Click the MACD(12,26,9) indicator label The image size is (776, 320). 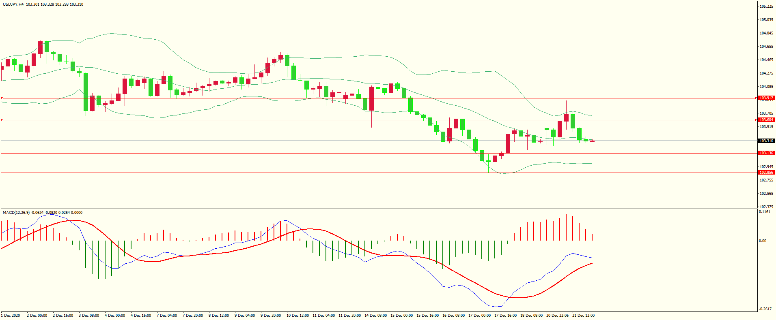click(16, 213)
